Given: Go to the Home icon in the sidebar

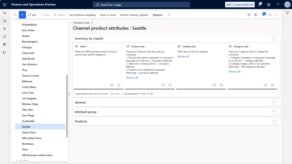Looking at the screenshot, I should tap(4, 20).
